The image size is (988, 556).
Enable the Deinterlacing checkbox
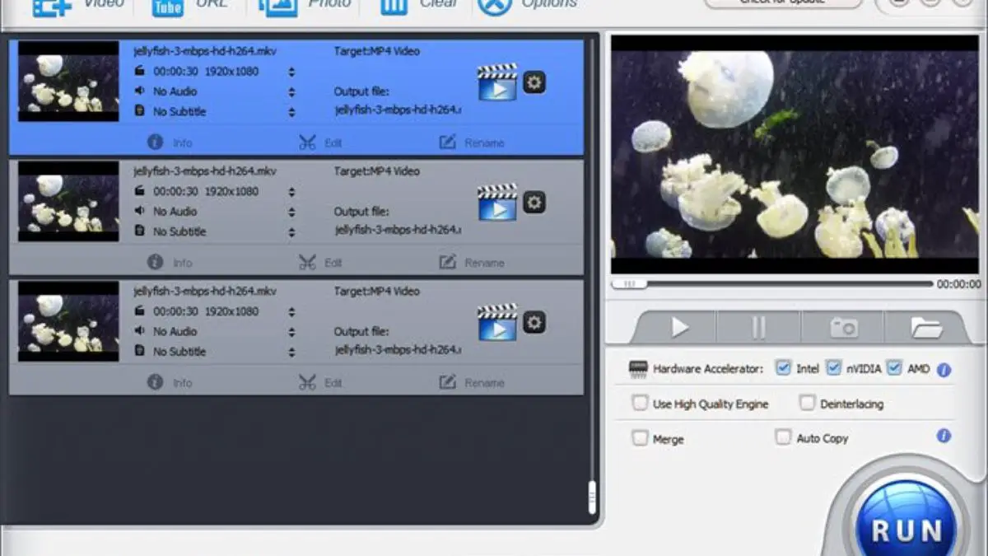(808, 403)
